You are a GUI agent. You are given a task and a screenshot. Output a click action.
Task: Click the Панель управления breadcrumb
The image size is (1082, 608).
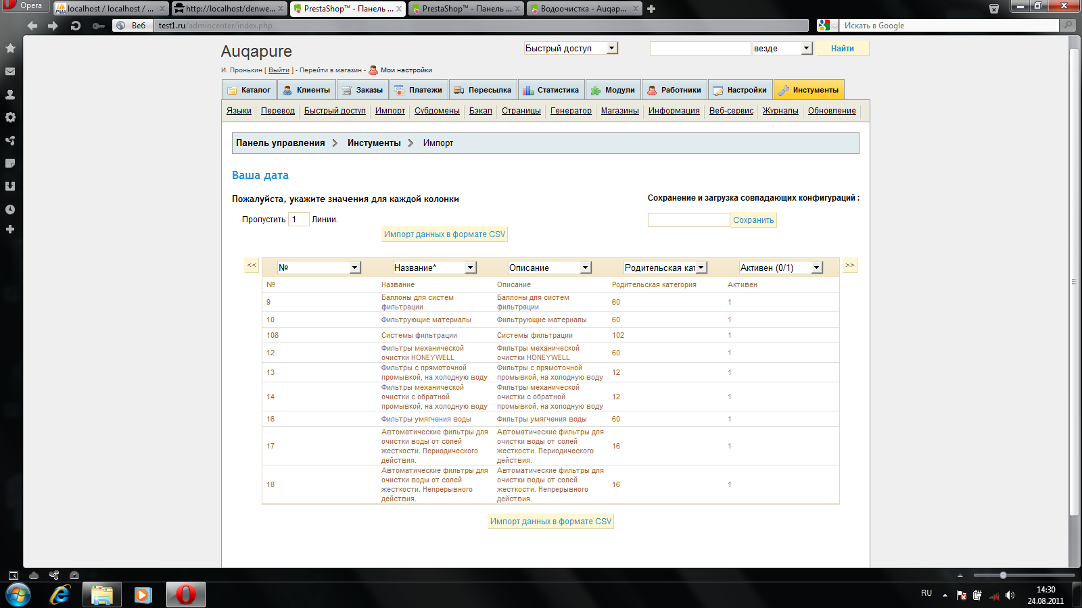coord(281,143)
